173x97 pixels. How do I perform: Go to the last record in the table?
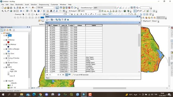(63, 75)
